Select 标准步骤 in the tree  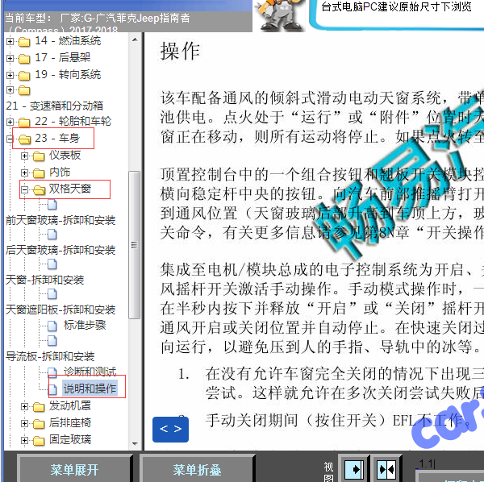click(x=85, y=325)
